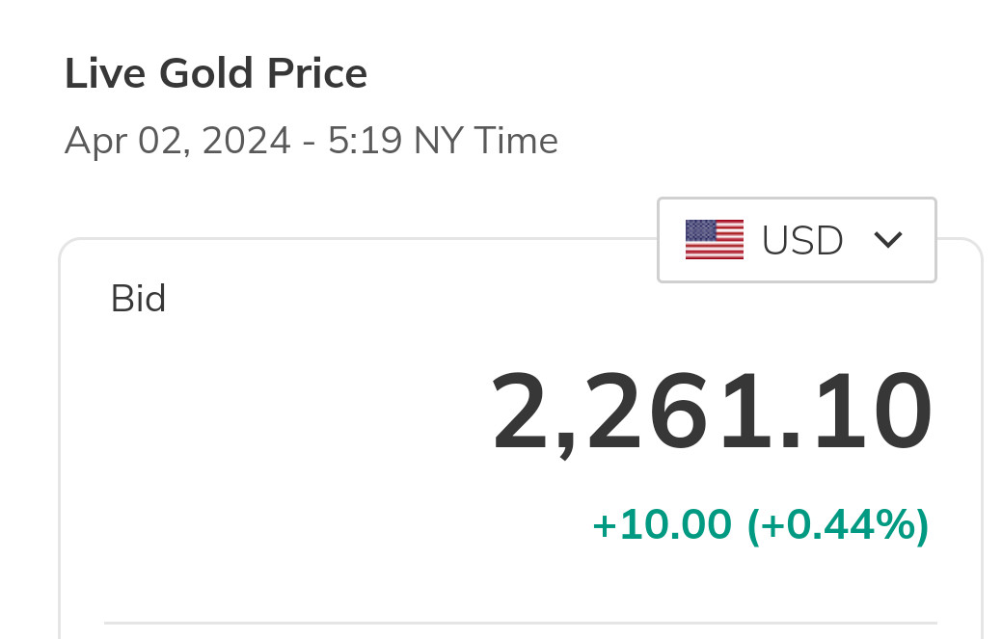This screenshot has width=1002, height=639.
Task: Click the 2,261.10 bid price
Action: click(x=712, y=414)
